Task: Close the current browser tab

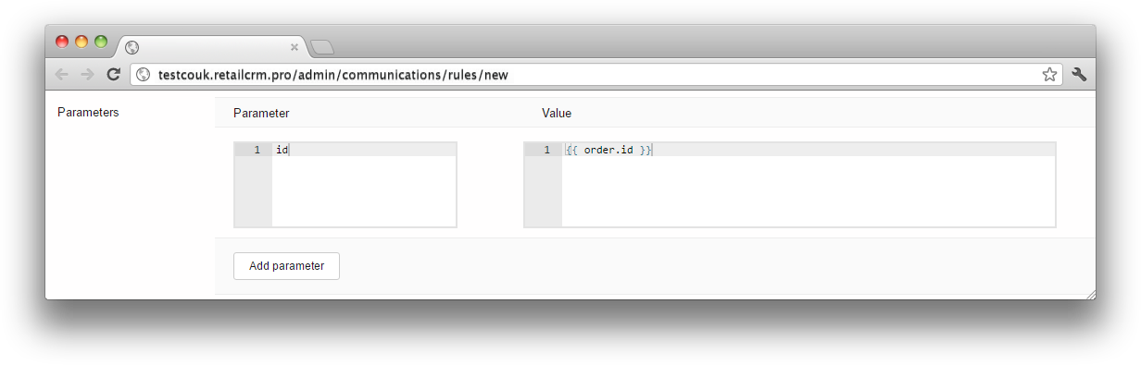Action: (x=295, y=46)
